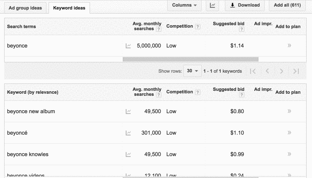Show trend chart for beyonce search term
Screen dimensions: 312x178
[x=128, y=46]
